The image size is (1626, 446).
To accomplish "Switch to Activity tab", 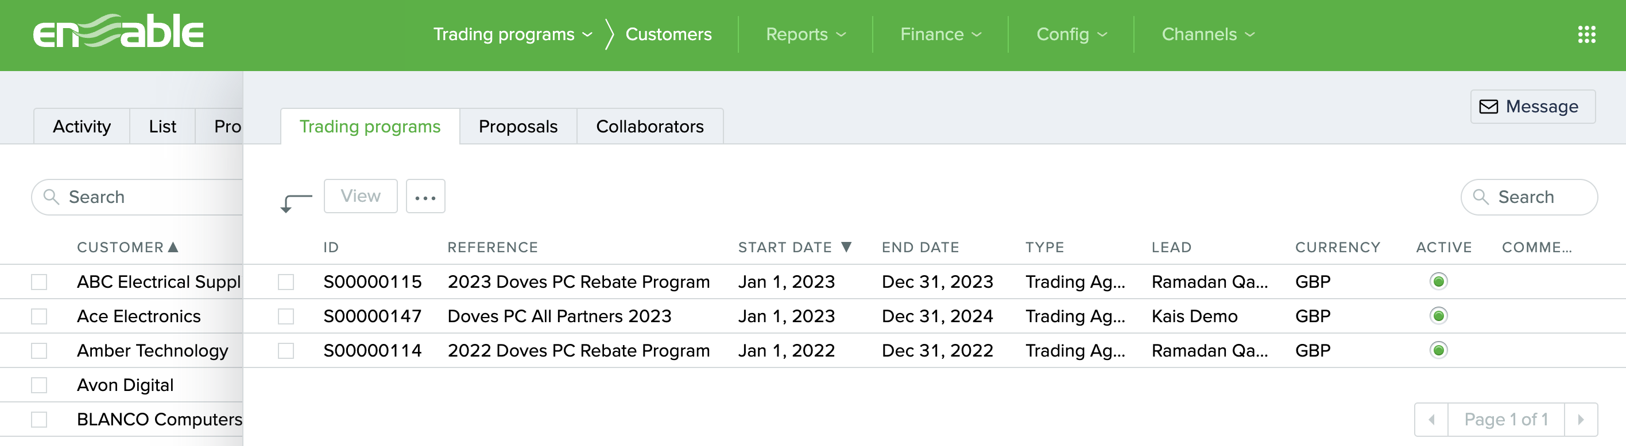I will 82,127.
